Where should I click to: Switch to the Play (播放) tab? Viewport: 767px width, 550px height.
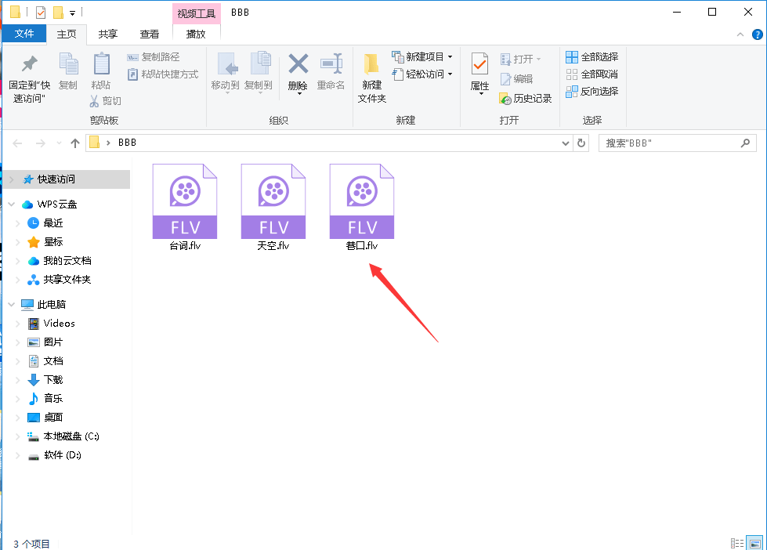click(196, 34)
